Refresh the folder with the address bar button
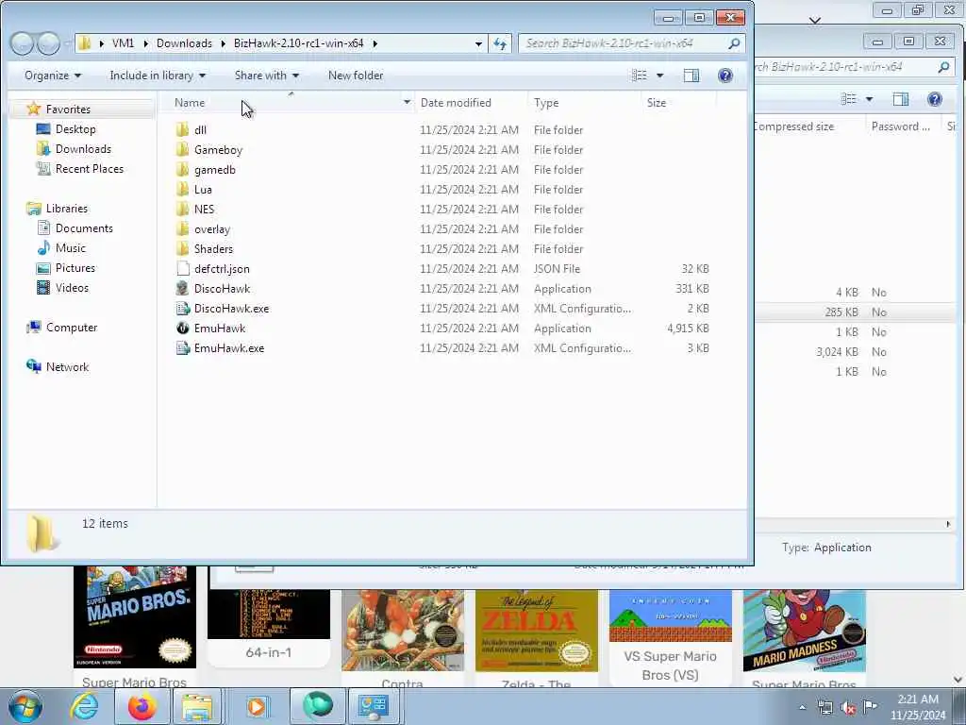The image size is (966, 725). (500, 43)
